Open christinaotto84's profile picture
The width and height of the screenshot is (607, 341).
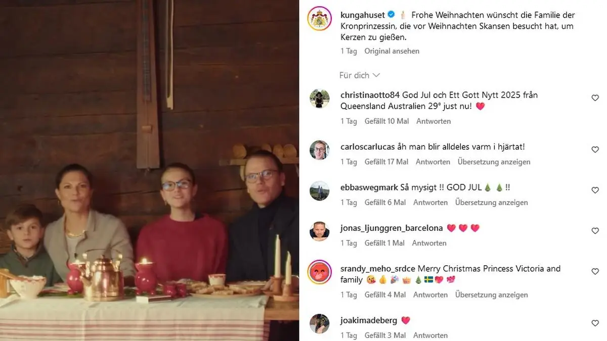320,99
